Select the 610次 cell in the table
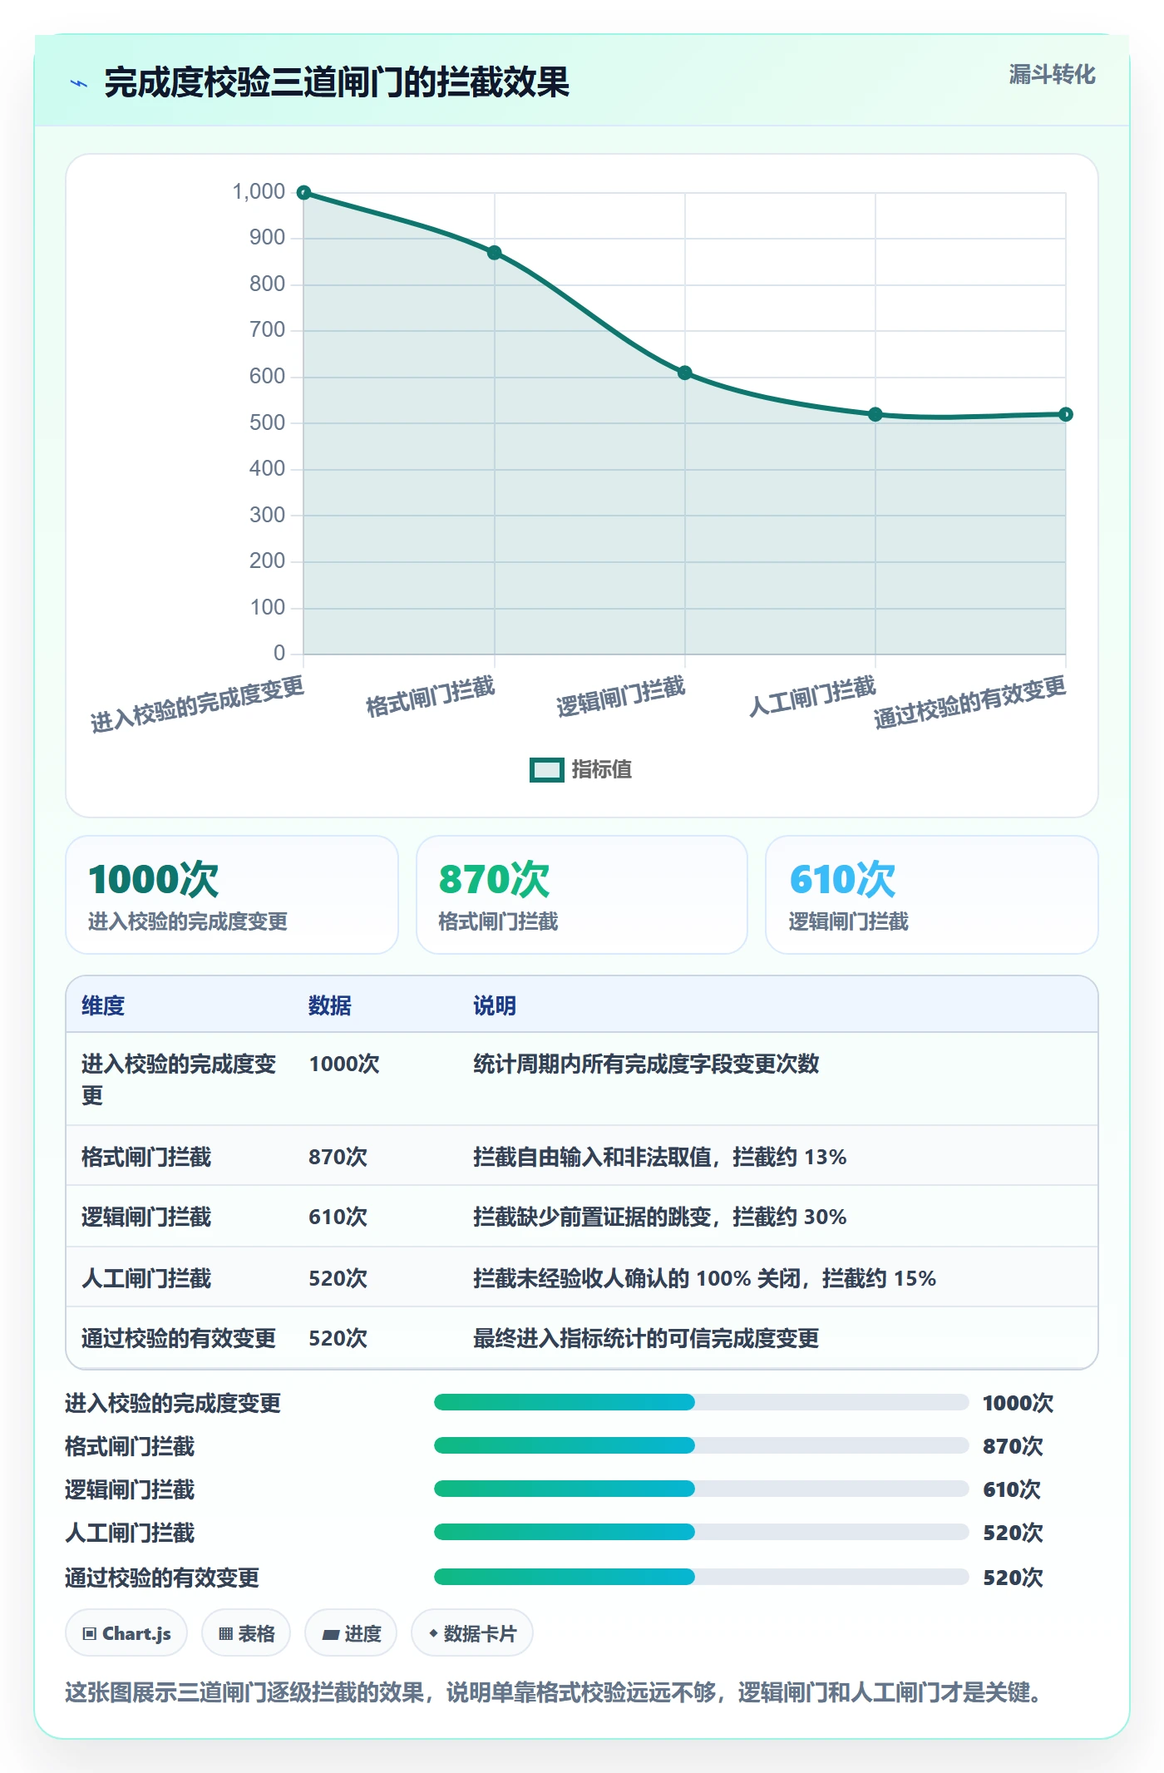The image size is (1164, 1773). [338, 1217]
